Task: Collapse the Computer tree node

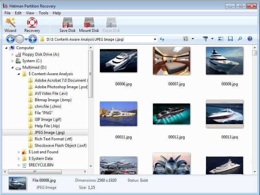Action: pyautogui.click(x=6, y=48)
